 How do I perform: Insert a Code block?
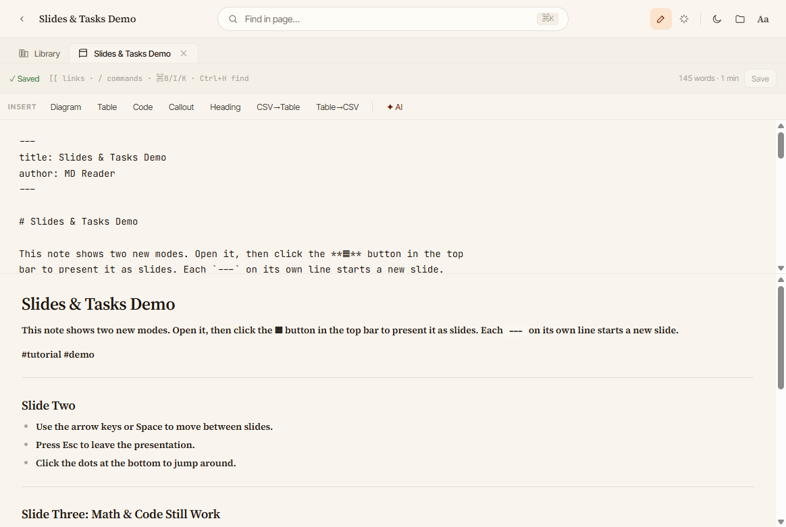point(143,107)
